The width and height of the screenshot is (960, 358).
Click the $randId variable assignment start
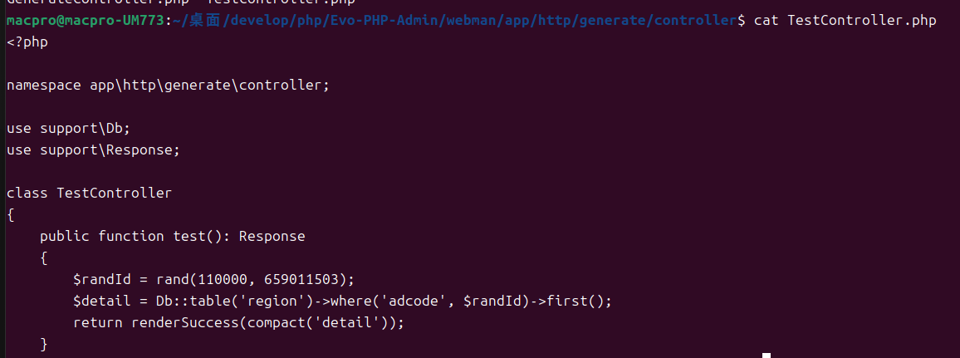point(102,279)
